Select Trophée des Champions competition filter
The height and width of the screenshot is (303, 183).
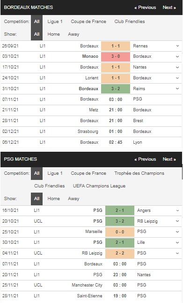(139, 173)
